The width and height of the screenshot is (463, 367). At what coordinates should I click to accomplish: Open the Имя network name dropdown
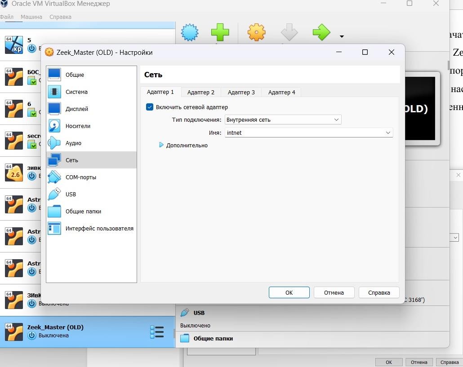click(309, 133)
